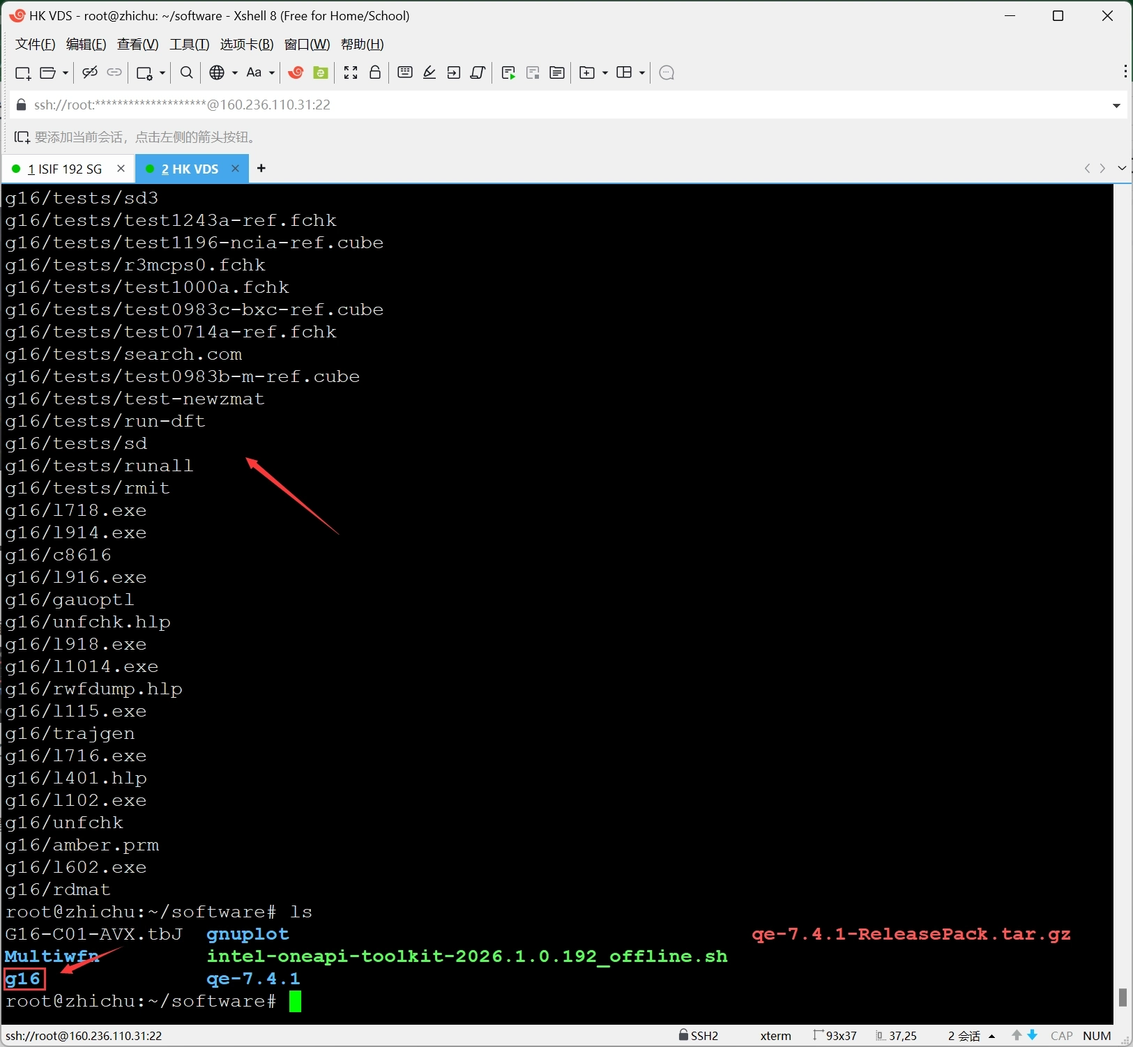Open the font Aa setting
Viewport: 1133px width, 1047px height.
pyautogui.click(x=254, y=72)
